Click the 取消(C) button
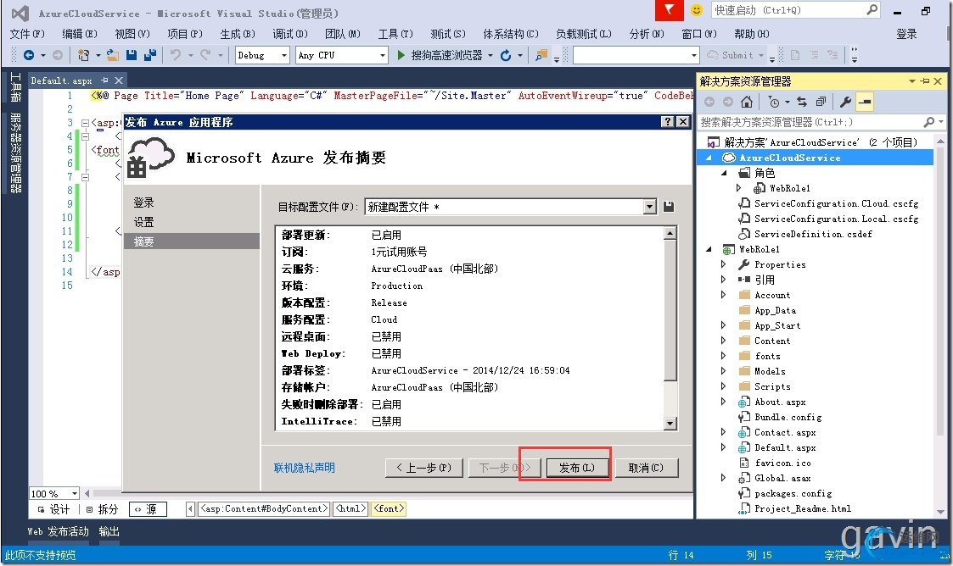 pos(646,468)
